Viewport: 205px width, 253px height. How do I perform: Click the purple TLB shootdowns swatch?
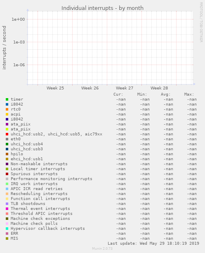pyautogui.click(x=7, y=204)
